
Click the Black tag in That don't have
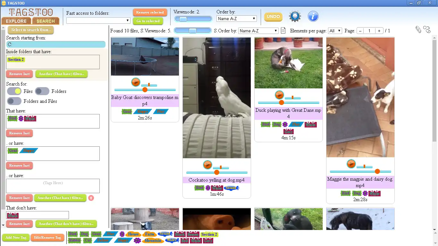(13, 216)
